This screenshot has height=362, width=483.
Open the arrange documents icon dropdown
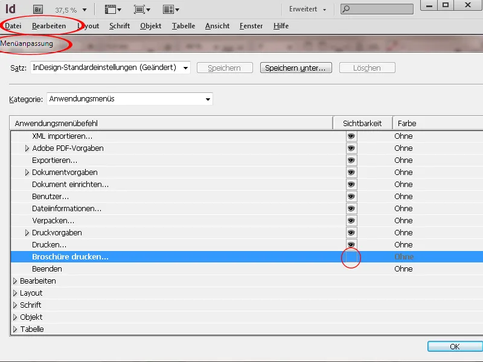click(171, 10)
